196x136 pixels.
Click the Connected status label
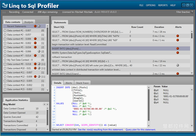tap(28, 12)
